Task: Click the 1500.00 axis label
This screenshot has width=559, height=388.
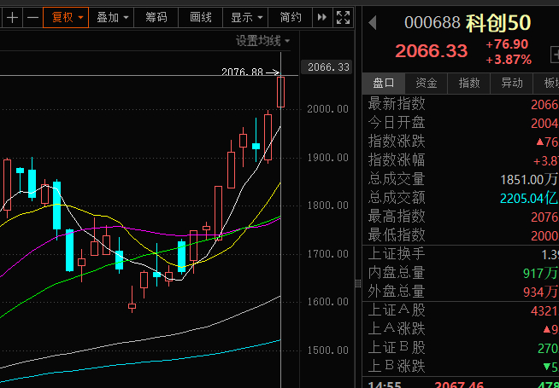Action: pos(327,350)
